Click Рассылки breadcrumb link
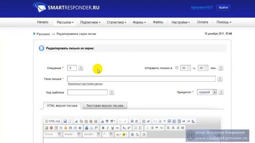 point(43,34)
